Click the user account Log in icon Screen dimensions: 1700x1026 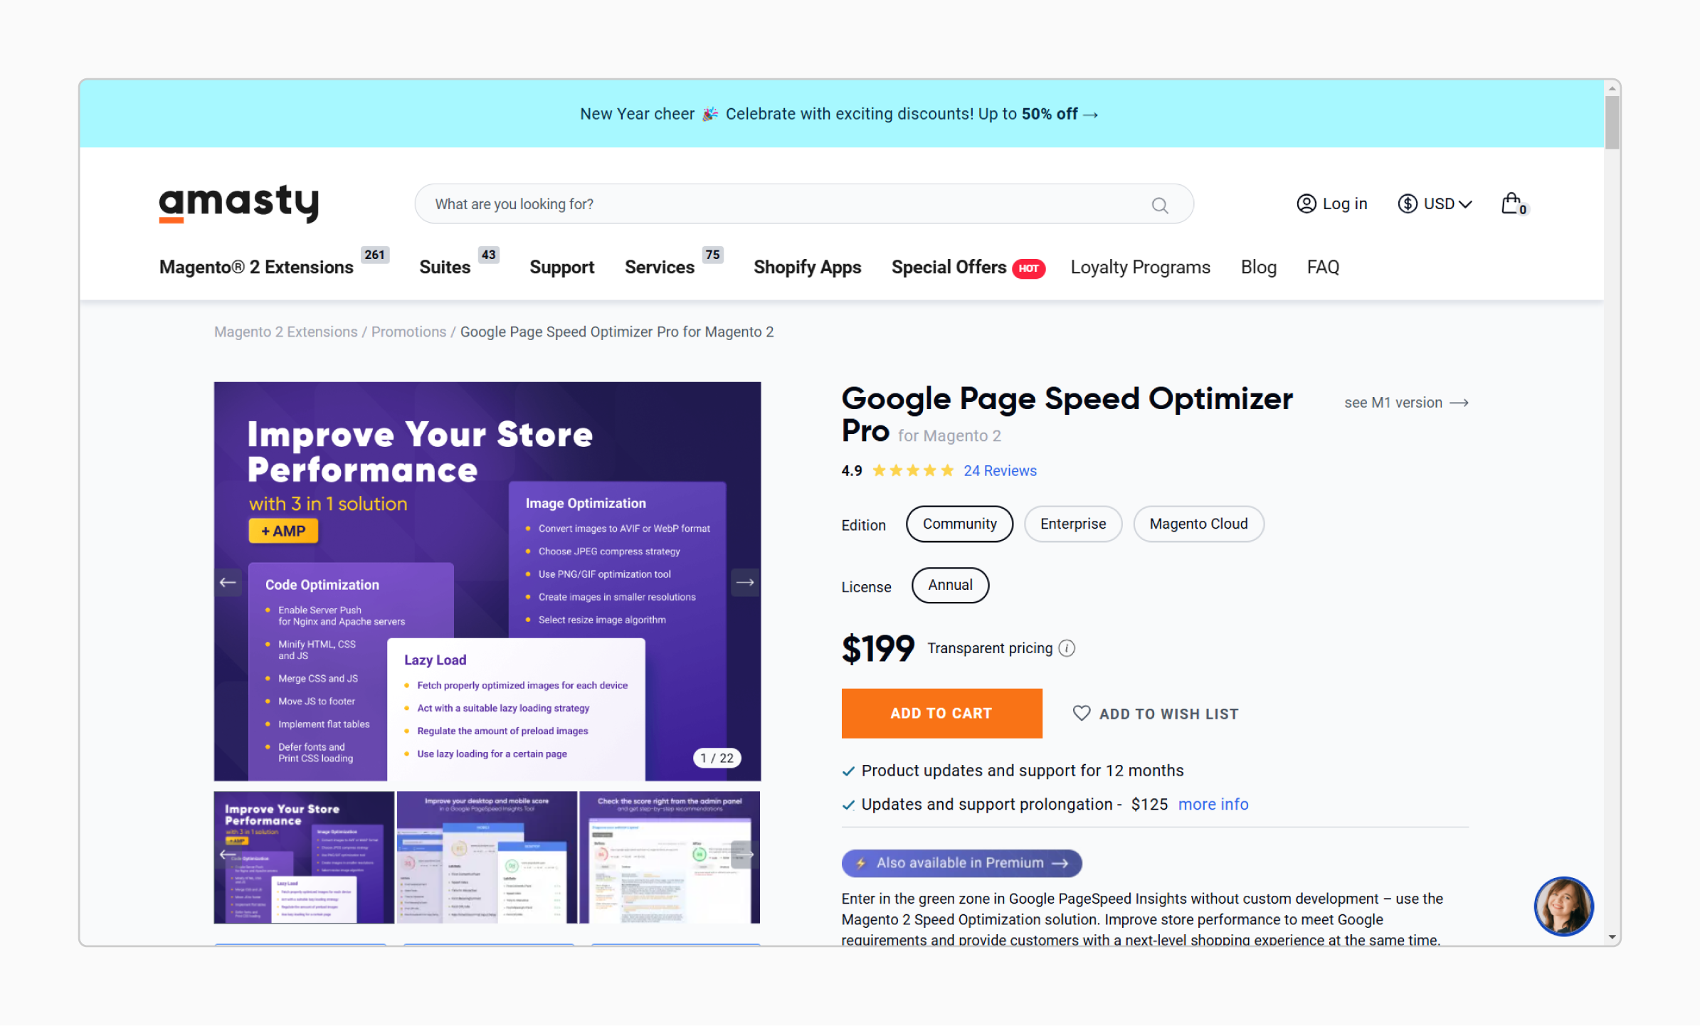pos(1305,203)
